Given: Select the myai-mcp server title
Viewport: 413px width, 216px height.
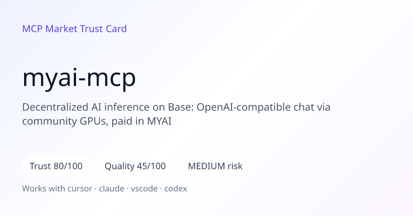Looking at the screenshot, I should [x=79, y=79].
